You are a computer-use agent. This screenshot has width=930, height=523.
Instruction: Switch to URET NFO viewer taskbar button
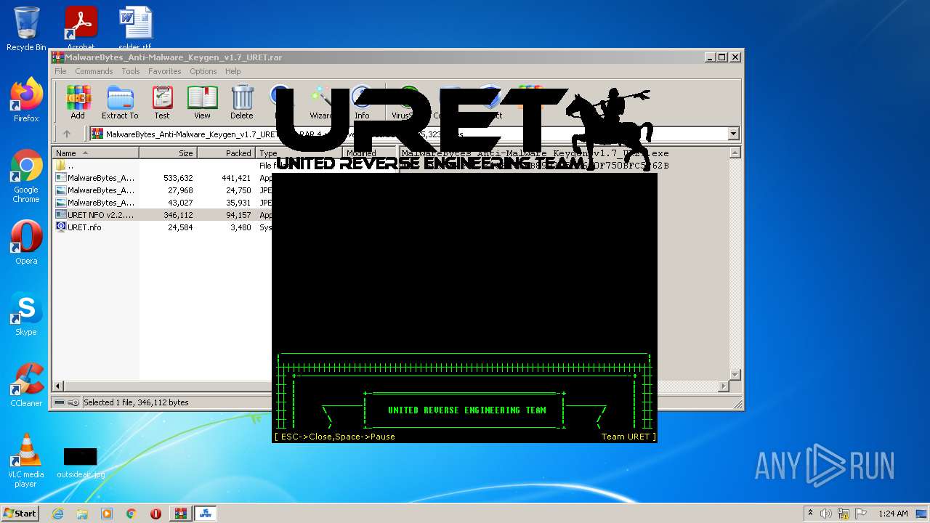(206, 514)
